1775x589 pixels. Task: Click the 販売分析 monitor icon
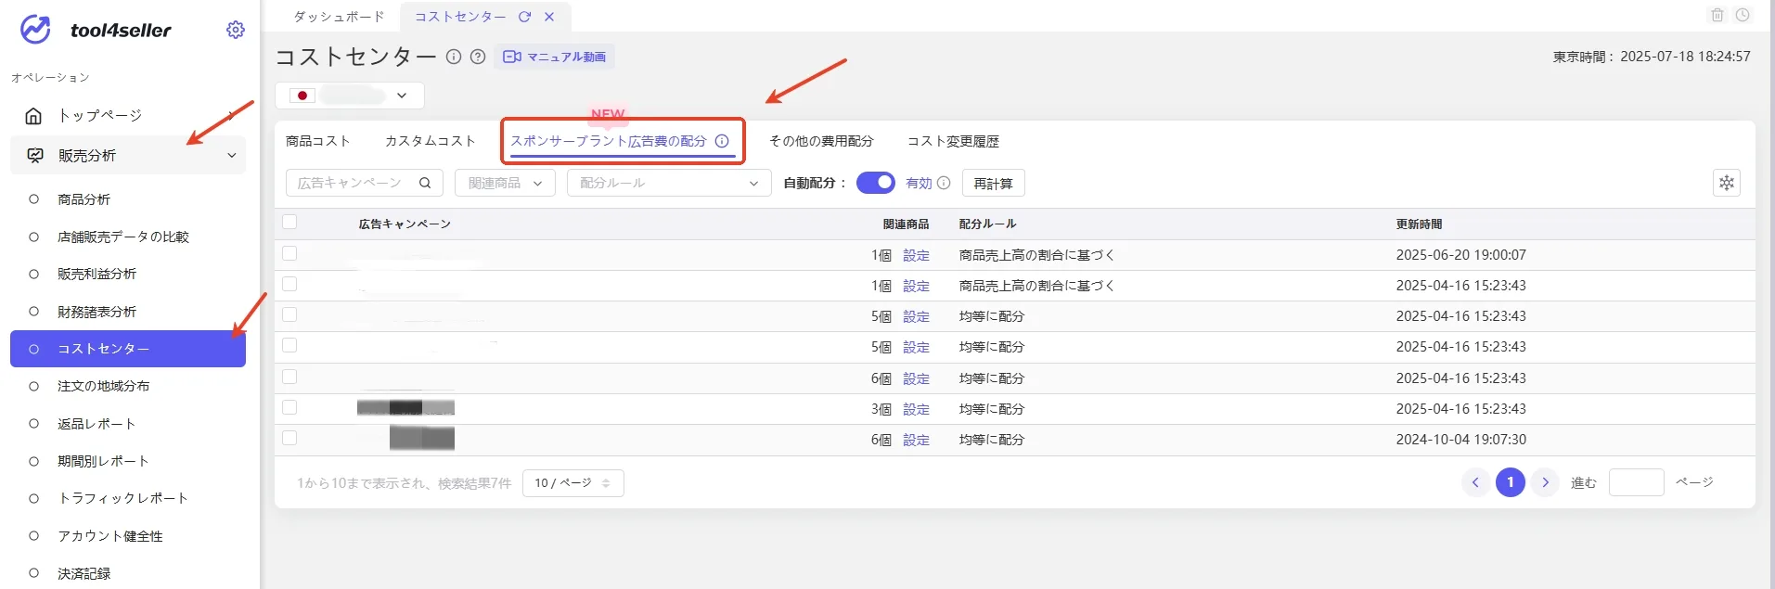(35, 156)
